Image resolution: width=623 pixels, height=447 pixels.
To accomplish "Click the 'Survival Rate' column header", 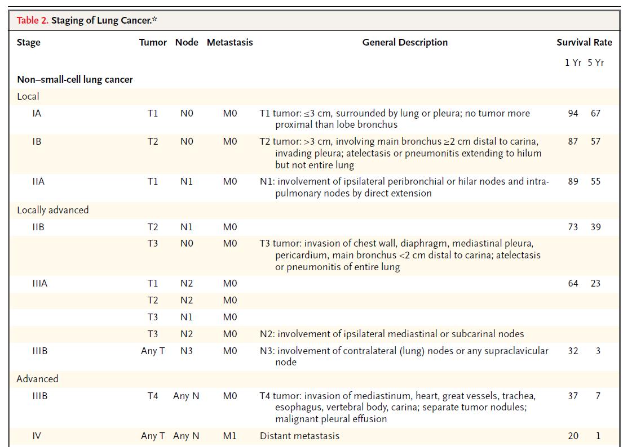I will [x=584, y=42].
